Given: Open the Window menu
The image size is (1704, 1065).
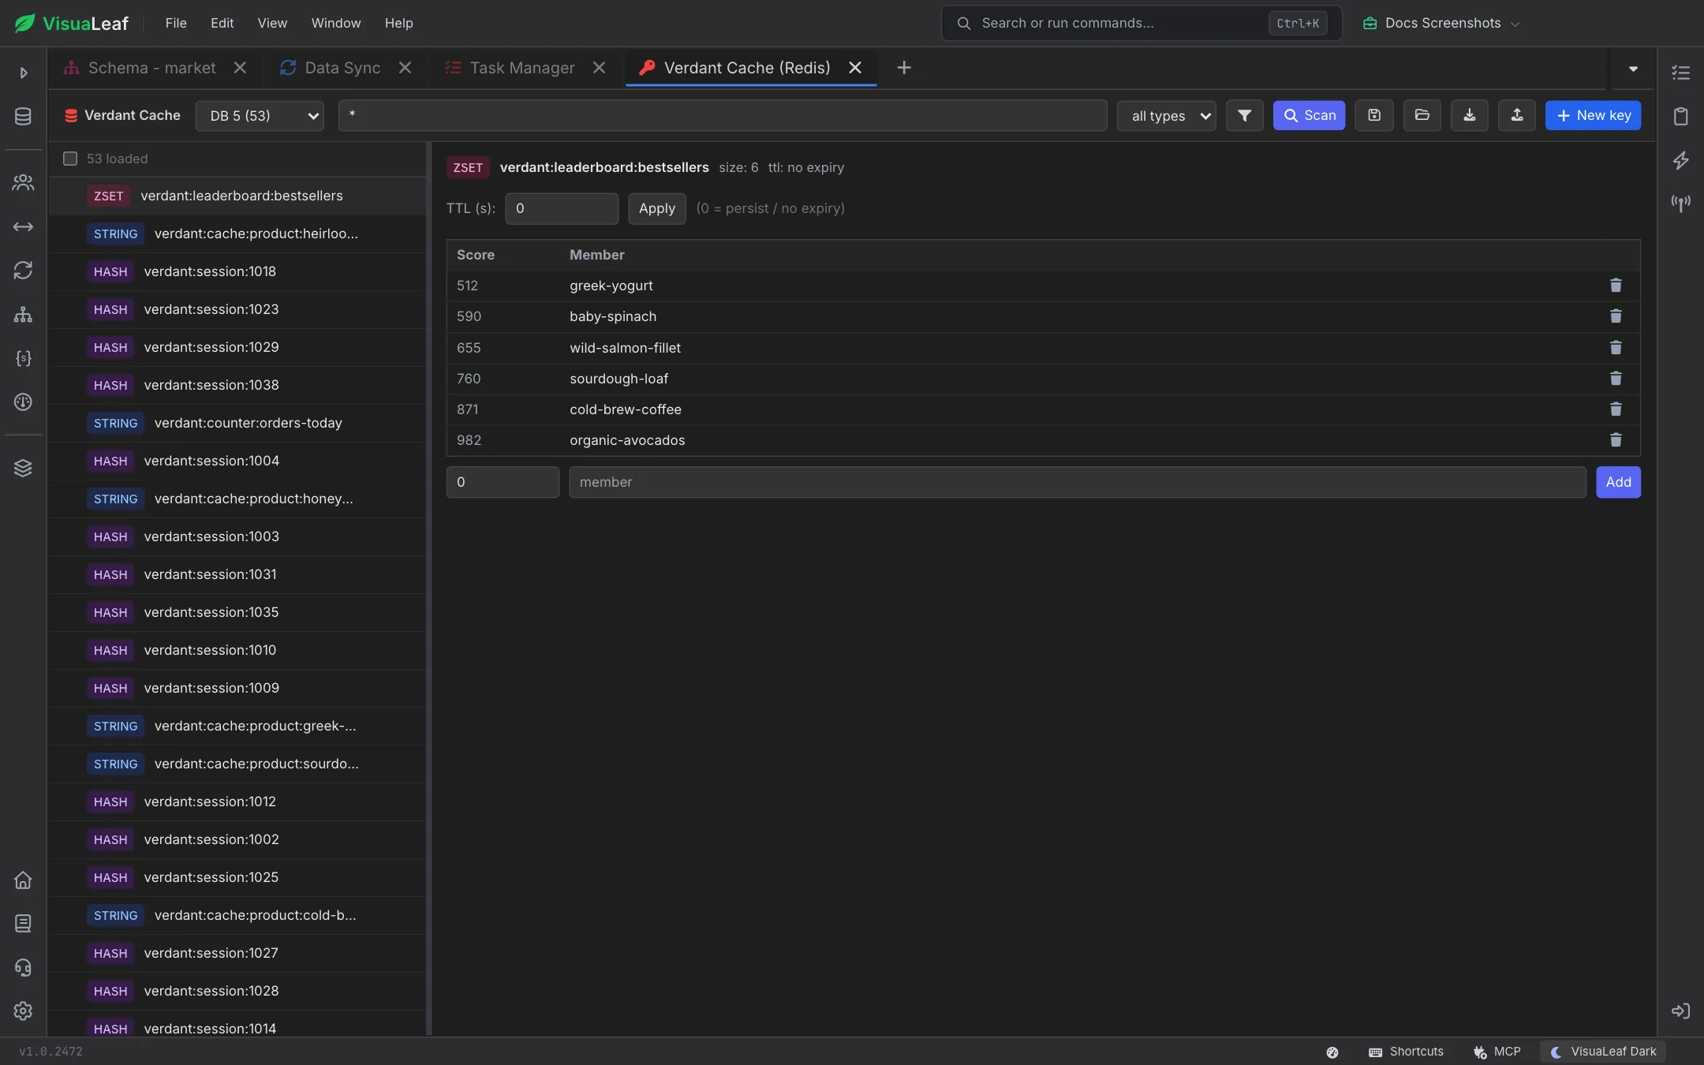Looking at the screenshot, I should point(336,23).
